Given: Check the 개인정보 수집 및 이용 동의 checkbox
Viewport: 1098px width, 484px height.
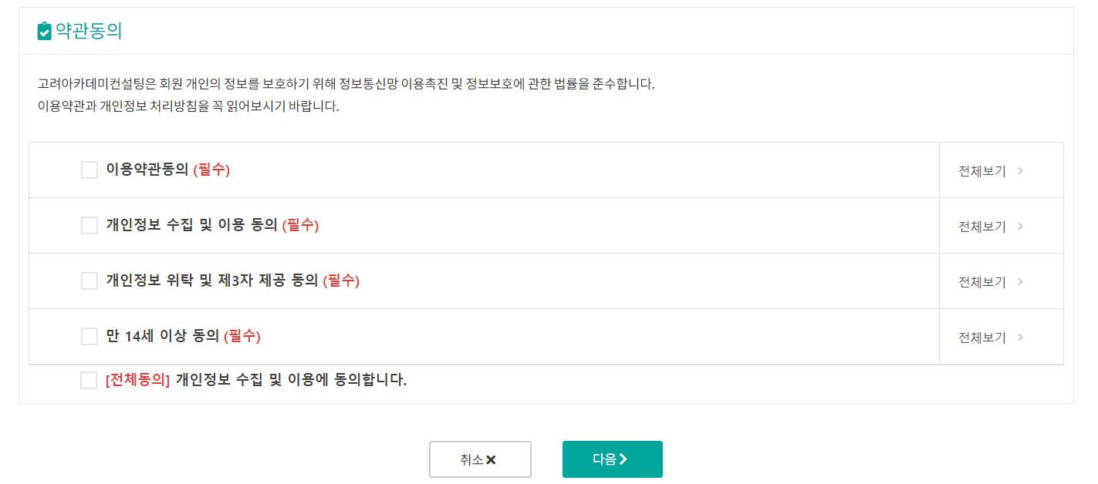Looking at the screenshot, I should point(89,225).
